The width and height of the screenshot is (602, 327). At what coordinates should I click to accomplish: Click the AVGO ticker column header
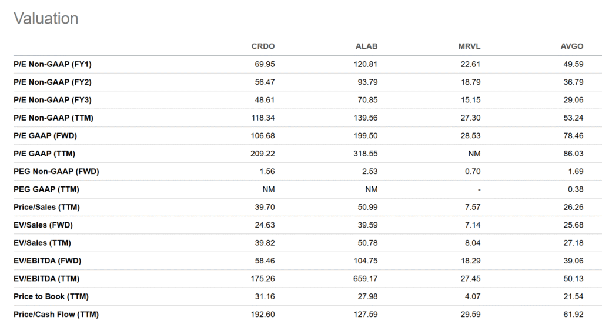coord(571,46)
